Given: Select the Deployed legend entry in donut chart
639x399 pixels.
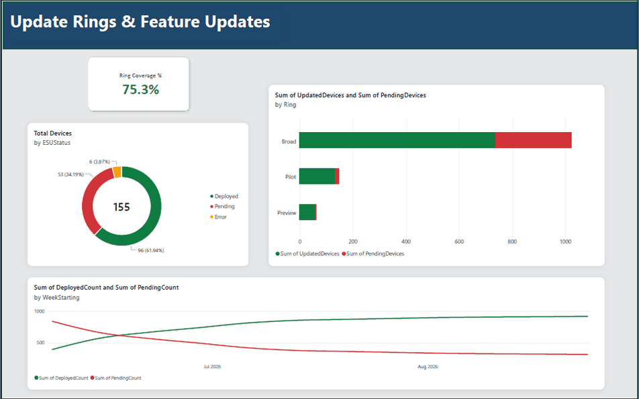Looking at the screenshot, I should 224,196.
